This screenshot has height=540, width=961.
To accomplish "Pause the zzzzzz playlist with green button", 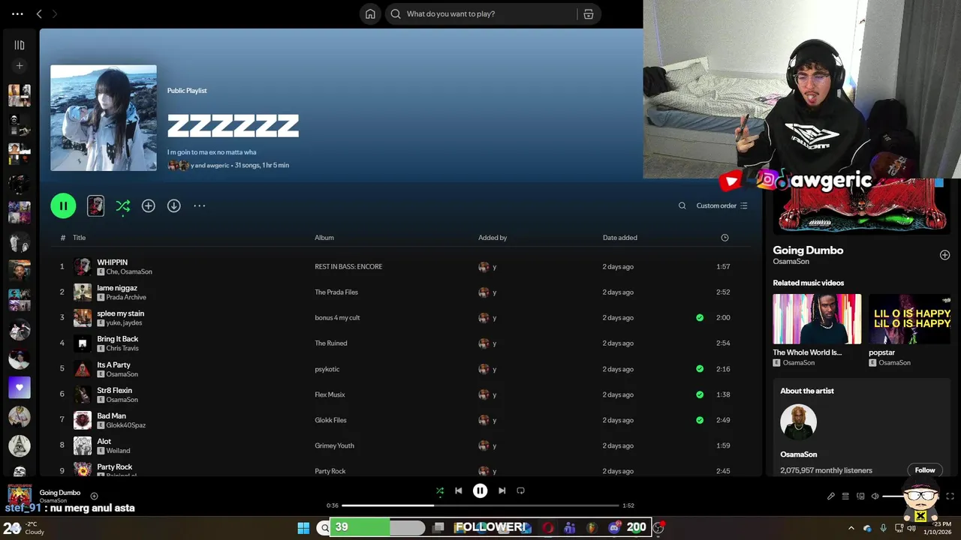I will click(63, 205).
